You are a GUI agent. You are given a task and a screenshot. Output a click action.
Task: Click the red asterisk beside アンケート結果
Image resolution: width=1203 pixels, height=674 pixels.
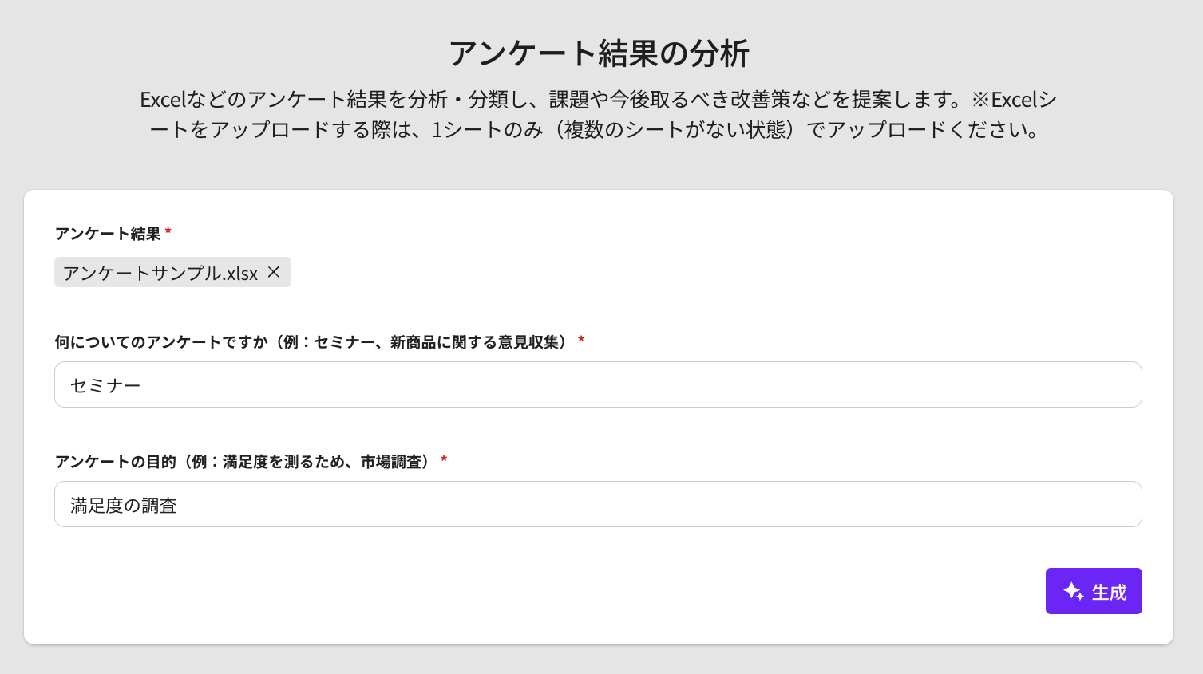[168, 232]
